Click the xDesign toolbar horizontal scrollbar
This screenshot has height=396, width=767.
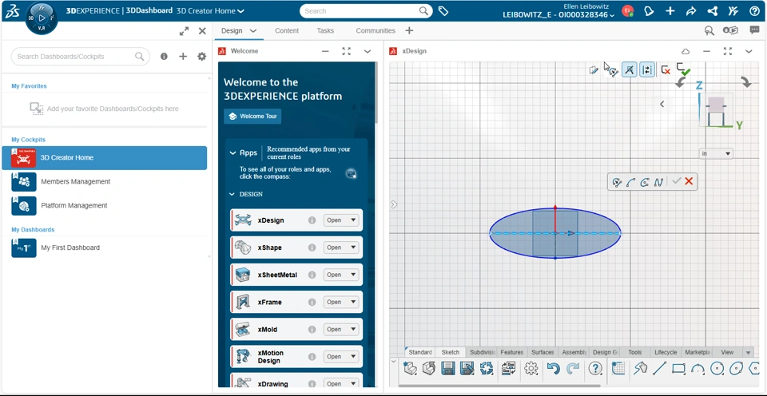499,386
